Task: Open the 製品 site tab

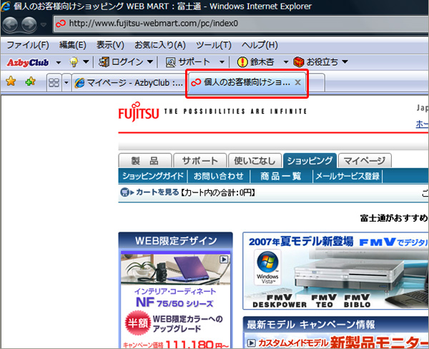Action: point(145,161)
